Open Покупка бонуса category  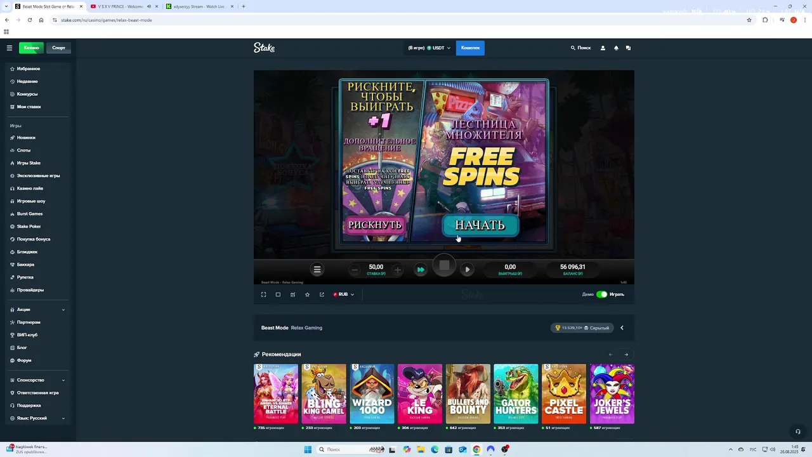click(38, 239)
